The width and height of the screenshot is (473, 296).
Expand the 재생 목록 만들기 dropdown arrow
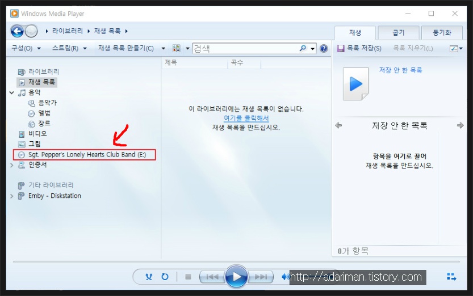coord(163,48)
